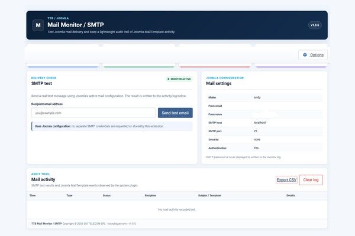Screen dimensions: 355x236
Task: Click the SMTP test heading
Action: coord(41,83)
